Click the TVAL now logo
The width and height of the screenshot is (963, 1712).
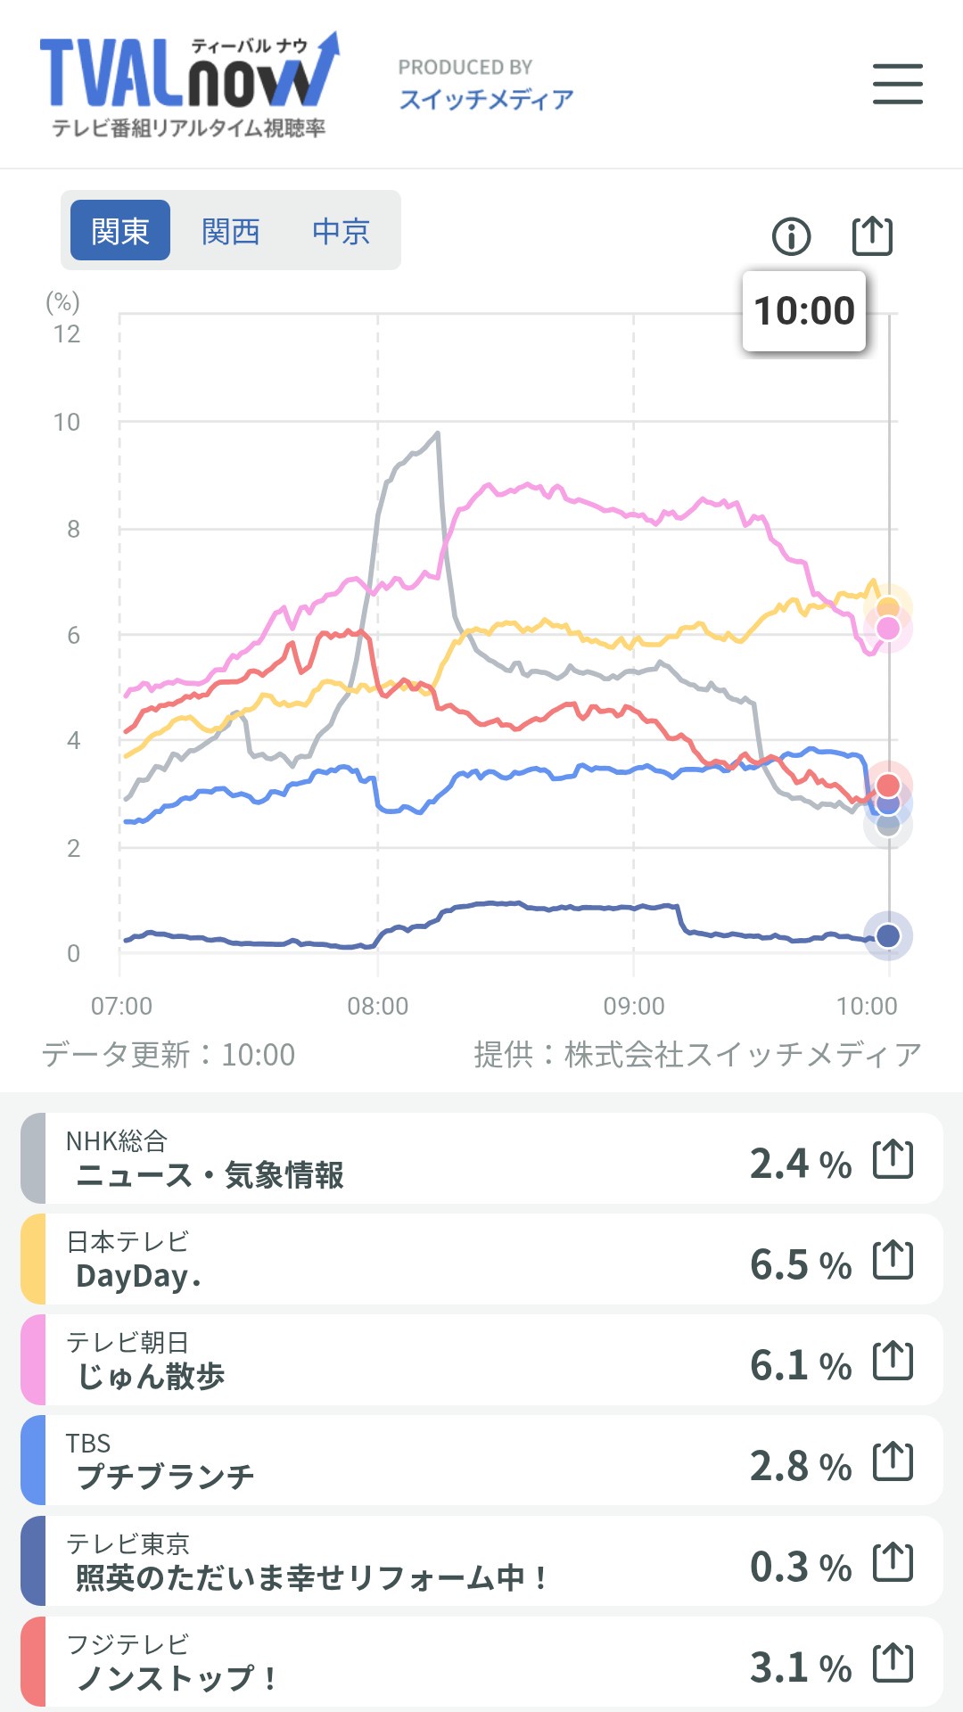(189, 86)
